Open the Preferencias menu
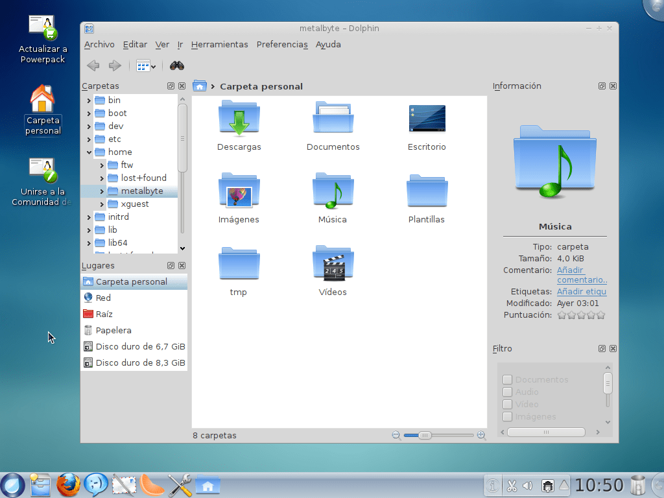 [x=281, y=45]
